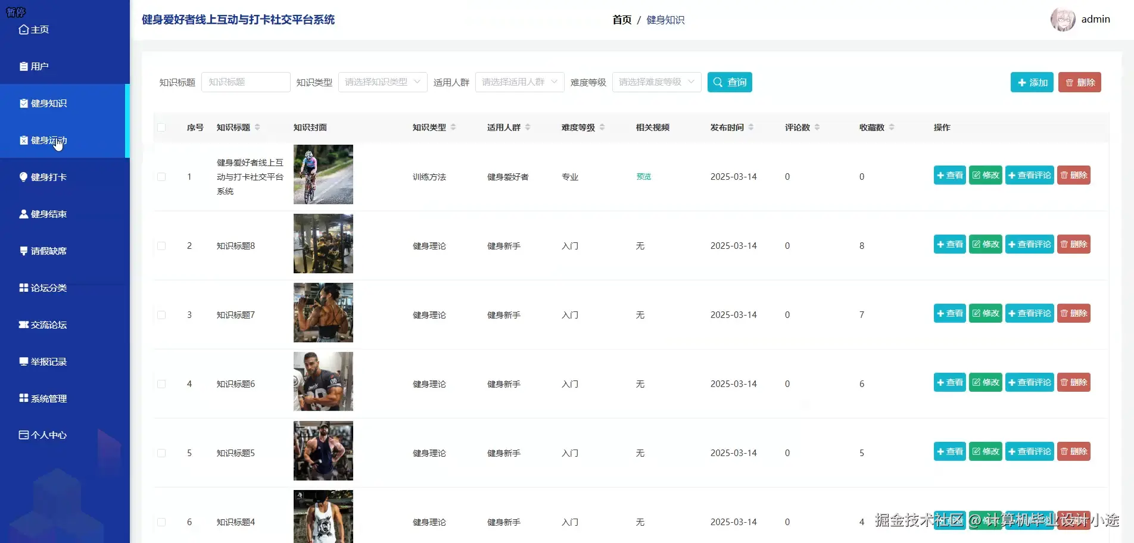Click the 知识标题 search input field

245,82
